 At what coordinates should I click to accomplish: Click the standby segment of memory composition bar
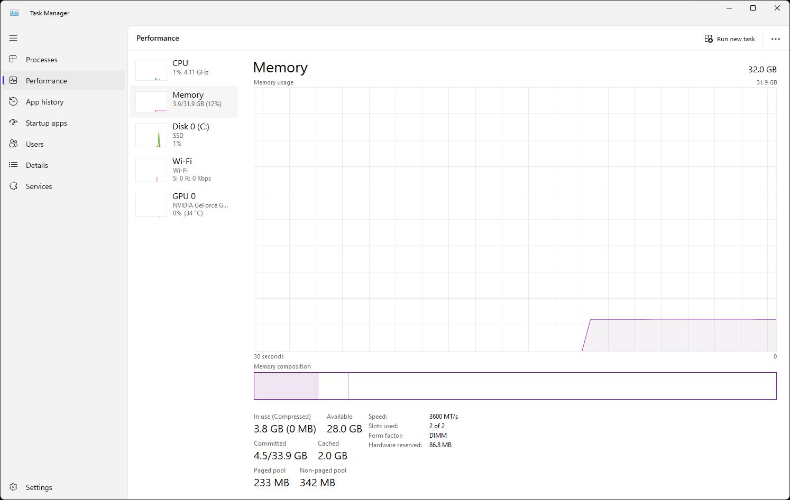click(334, 386)
